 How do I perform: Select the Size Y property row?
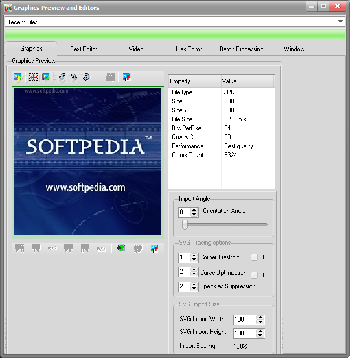coord(222,110)
